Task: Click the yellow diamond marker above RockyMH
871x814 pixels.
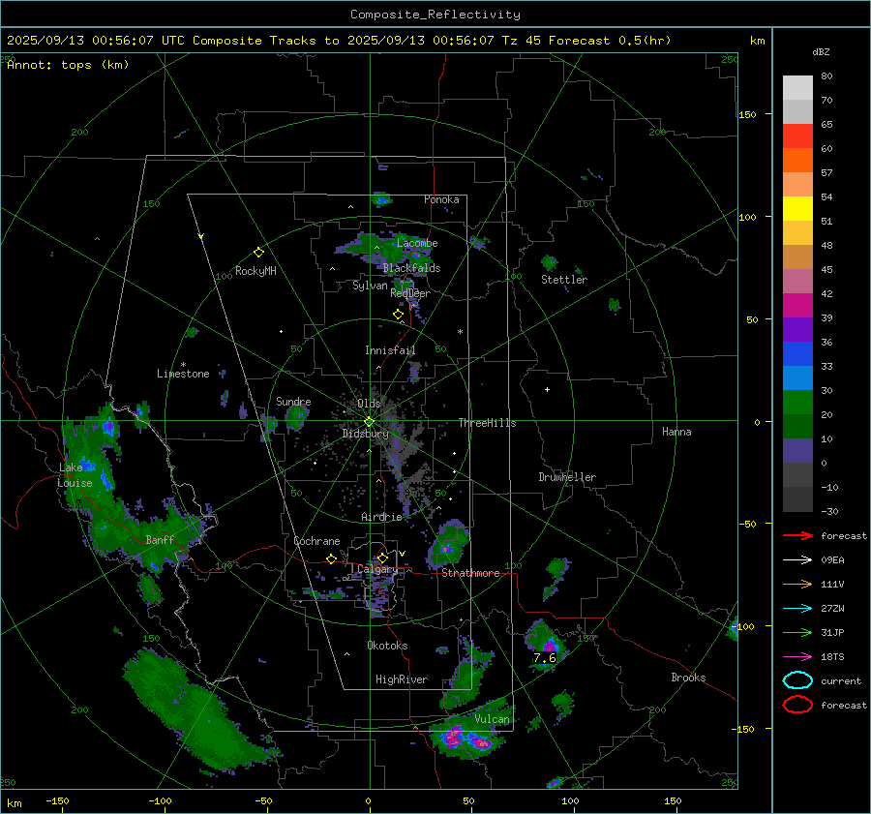Action: (x=258, y=253)
